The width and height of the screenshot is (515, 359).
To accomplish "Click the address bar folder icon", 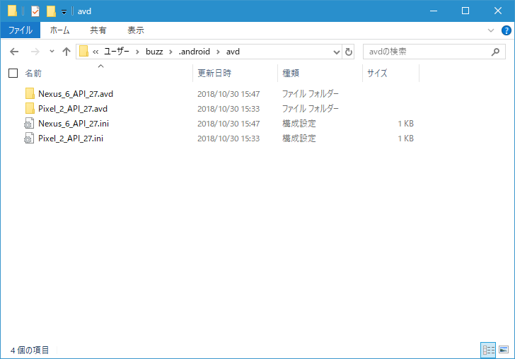I will click(83, 51).
